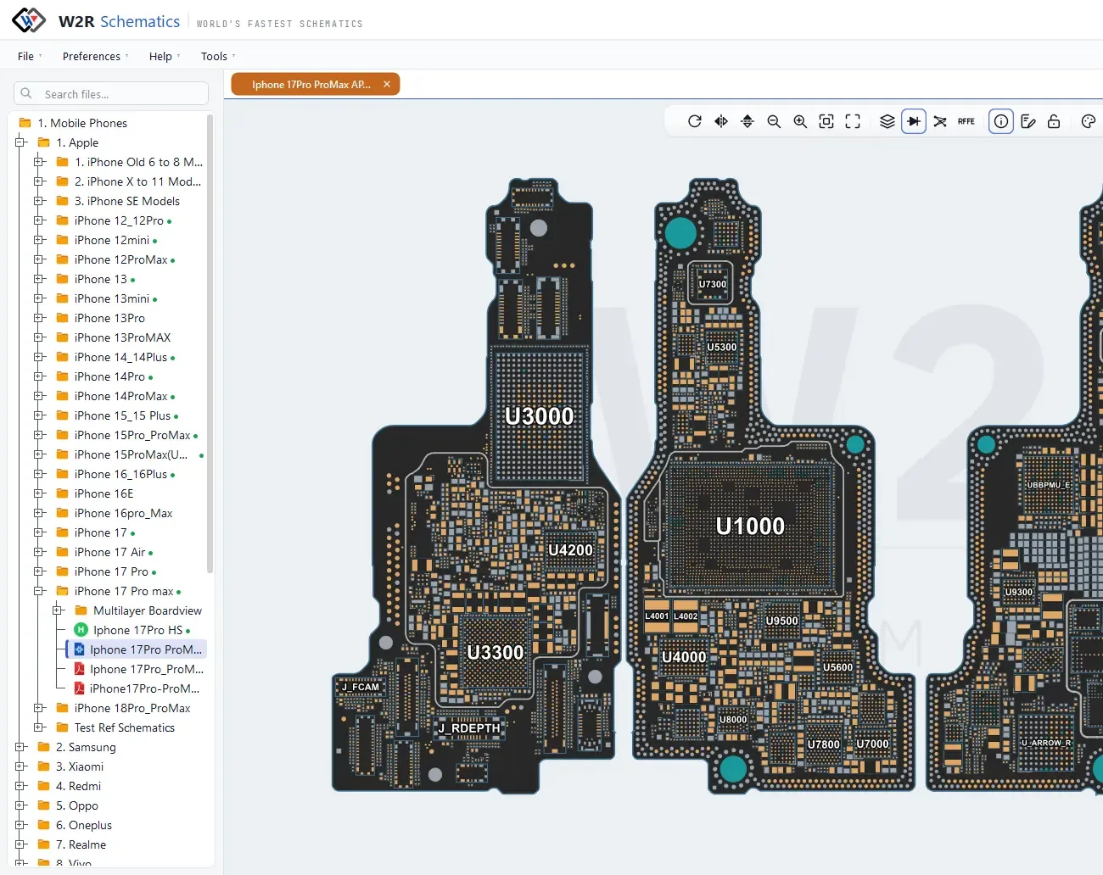Select the U4200 component

coord(570,549)
